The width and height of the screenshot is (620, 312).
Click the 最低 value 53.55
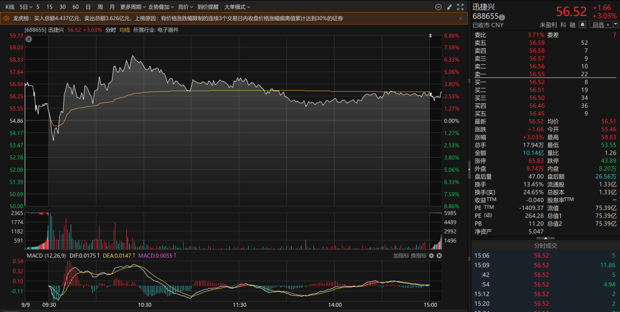(x=609, y=145)
